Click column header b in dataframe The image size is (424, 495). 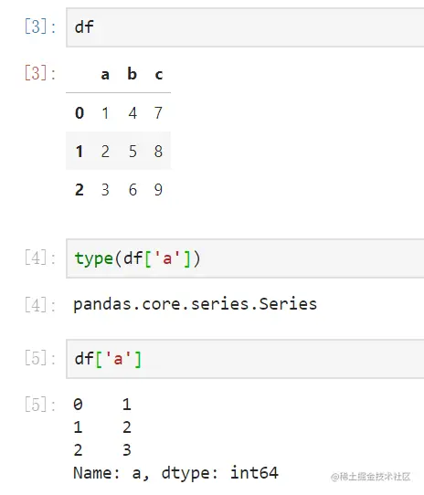[132, 74]
